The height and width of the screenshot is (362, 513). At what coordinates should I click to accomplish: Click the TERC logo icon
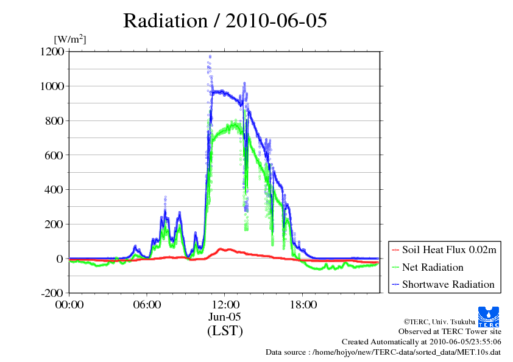point(489,317)
